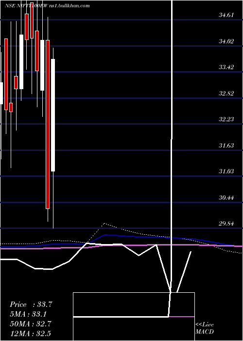Click the 33.42 price axis label
This screenshot has height=341, width=243.
[226, 67]
